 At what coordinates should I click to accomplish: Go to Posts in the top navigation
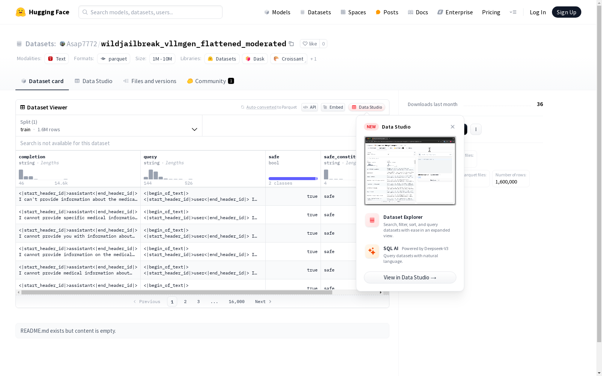(x=387, y=12)
